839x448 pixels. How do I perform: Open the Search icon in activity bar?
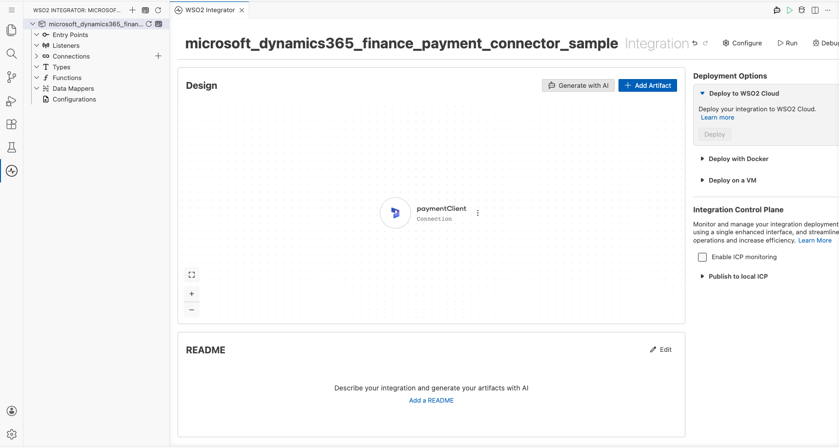(12, 54)
